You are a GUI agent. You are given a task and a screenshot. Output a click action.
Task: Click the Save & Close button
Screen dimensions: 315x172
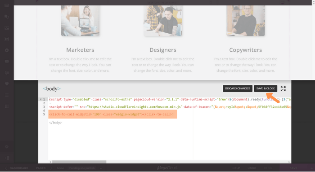pyautogui.click(x=265, y=88)
